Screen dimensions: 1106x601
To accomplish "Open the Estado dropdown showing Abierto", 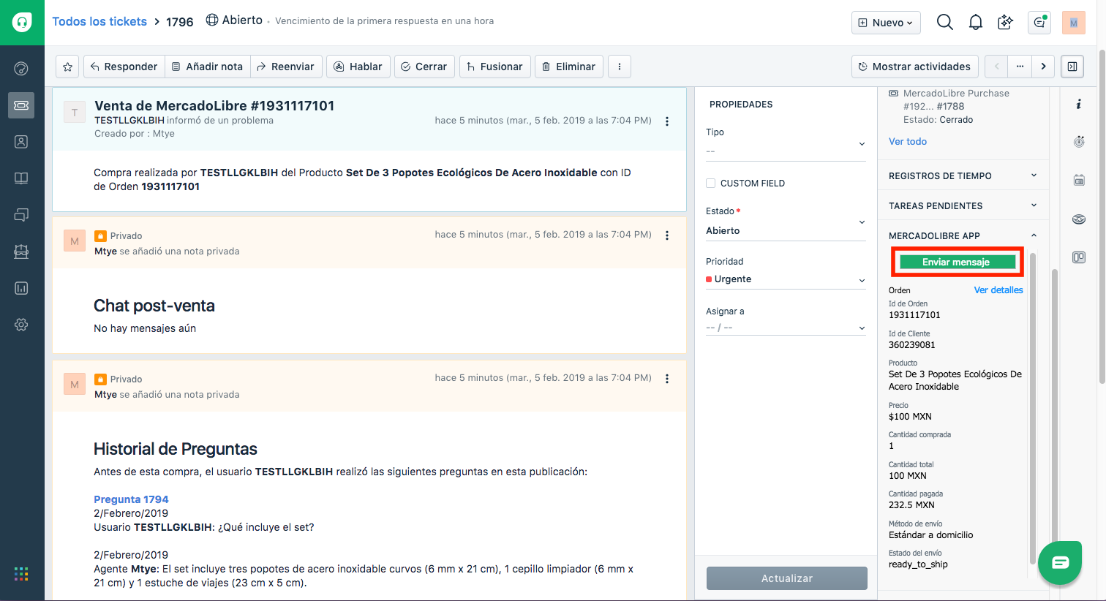I will pyautogui.click(x=786, y=230).
